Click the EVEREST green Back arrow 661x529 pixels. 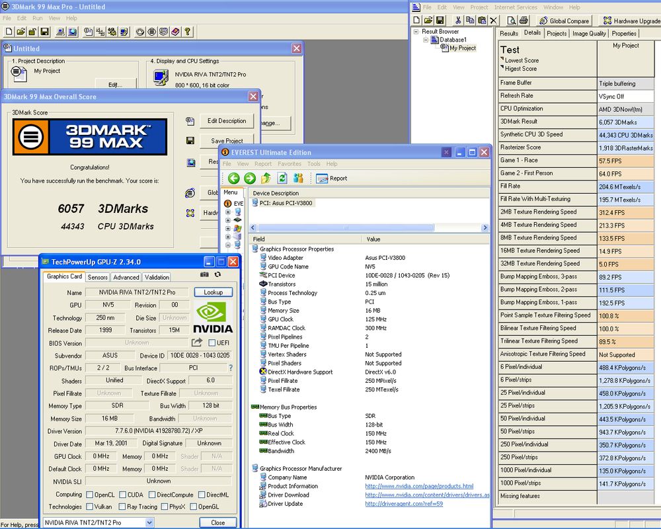[x=233, y=179]
